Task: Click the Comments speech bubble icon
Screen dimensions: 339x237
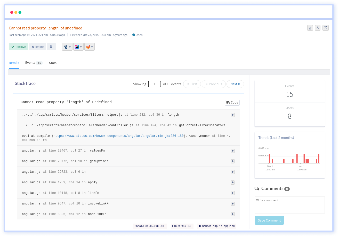Action: tap(257, 188)
